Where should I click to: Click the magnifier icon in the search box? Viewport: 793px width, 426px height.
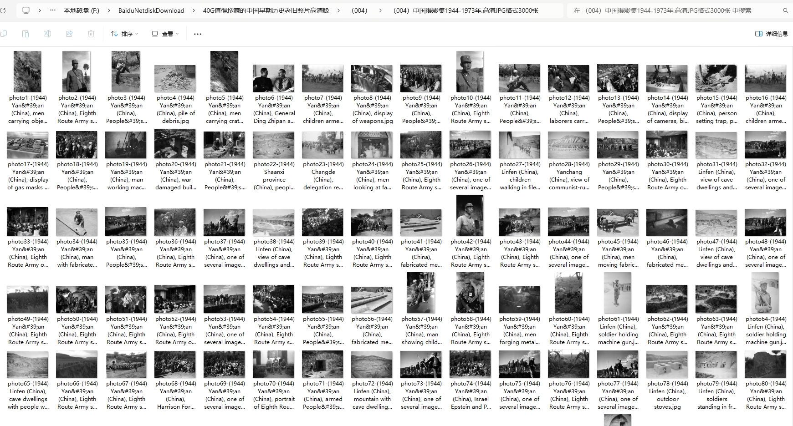coord(785,10)
